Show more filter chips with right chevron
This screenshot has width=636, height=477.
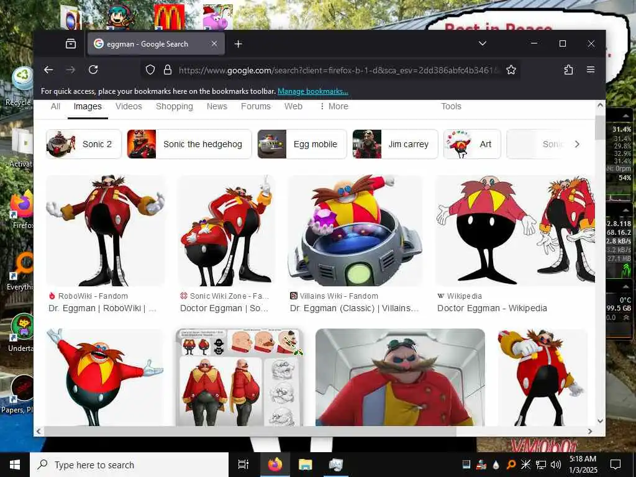pos(577,144)
